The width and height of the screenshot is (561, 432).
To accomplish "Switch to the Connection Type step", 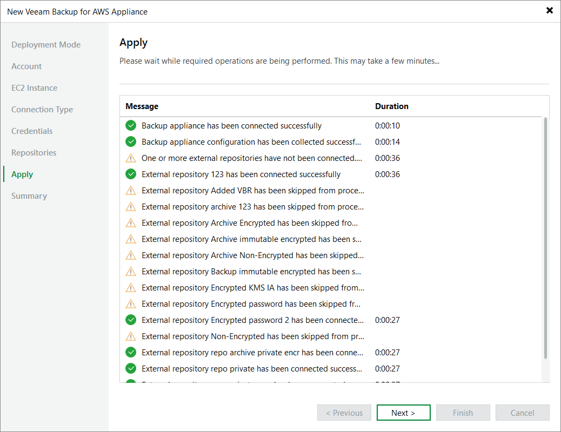I will [42, 110].
